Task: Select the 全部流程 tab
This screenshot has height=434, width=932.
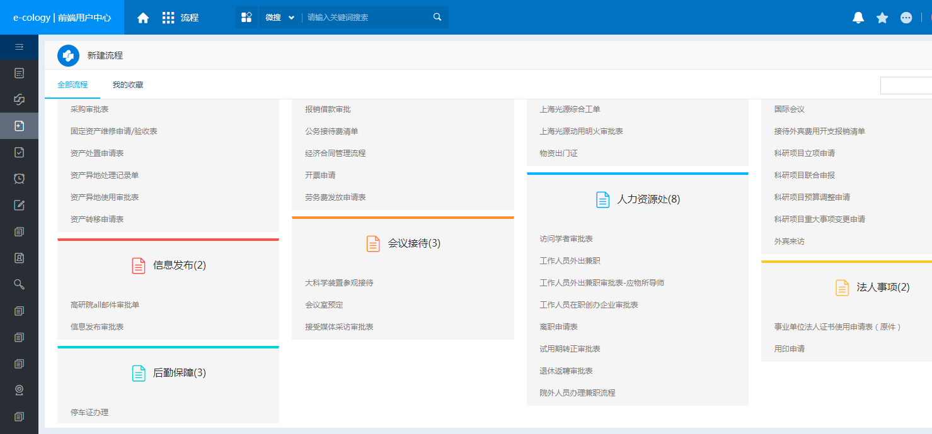Action: click(x=72, y=85)
